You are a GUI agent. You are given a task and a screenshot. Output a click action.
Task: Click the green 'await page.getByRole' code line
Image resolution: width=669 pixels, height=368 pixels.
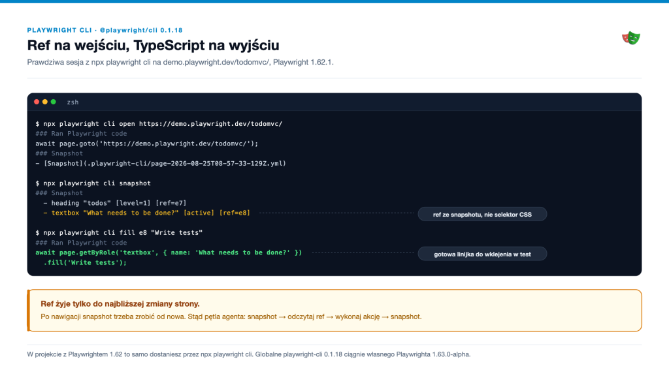[x=169, y=253]
